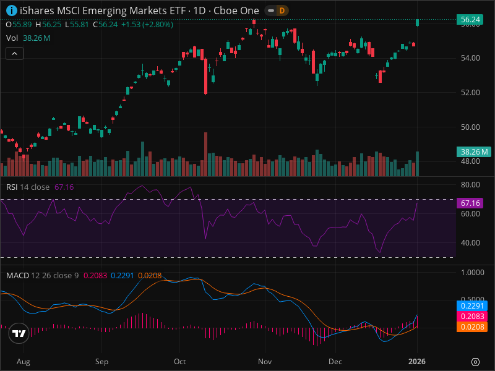Click the 60.00 RSI scale label

point(470,214)
